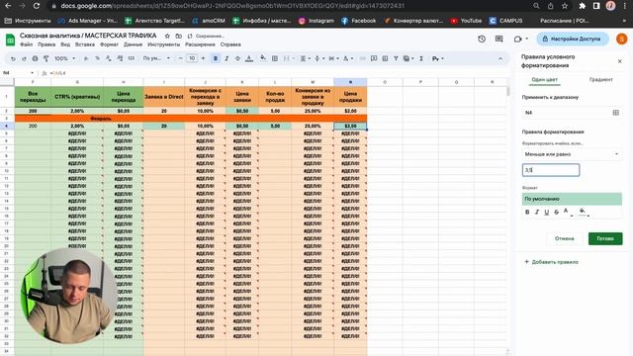
Task: Collapse the toolbar with chevron up
Action: pos(500,58)
